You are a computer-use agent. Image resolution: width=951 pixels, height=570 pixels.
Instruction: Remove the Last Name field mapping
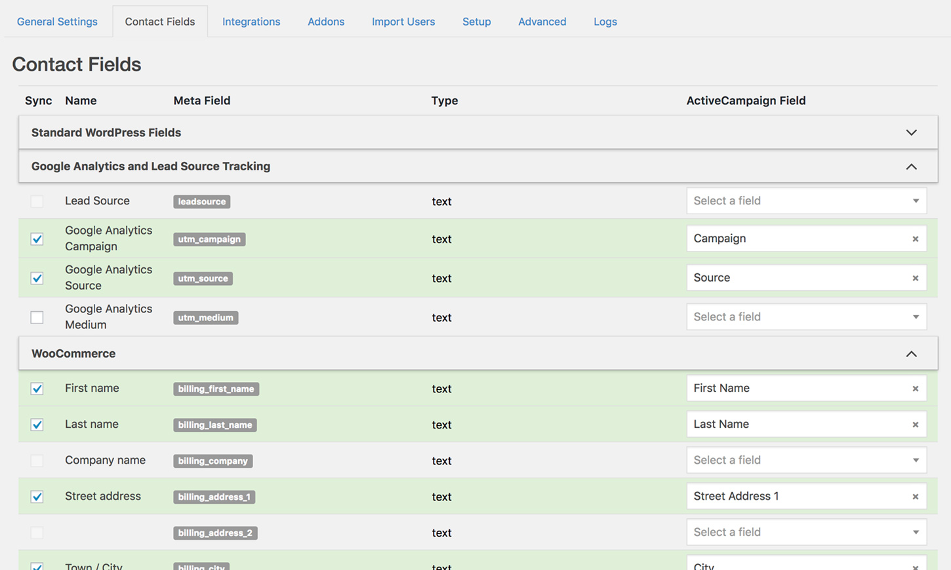click(915, 425)
